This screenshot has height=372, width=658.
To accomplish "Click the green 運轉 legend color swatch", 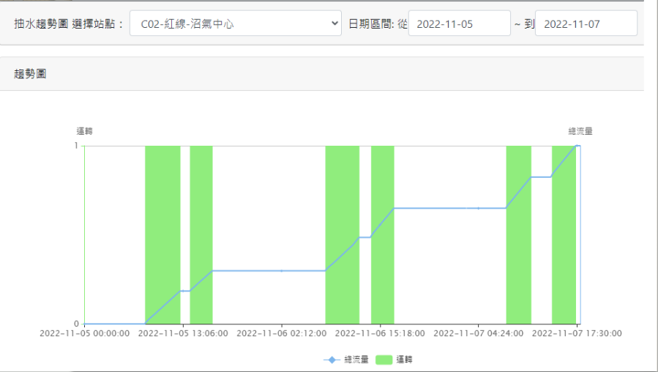I will [384, 360].
